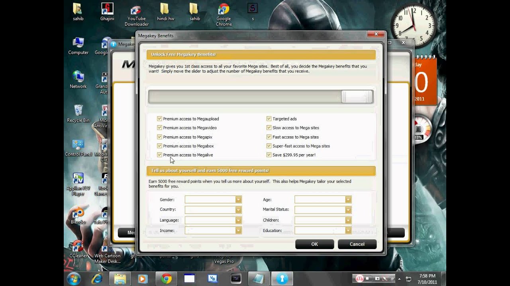Open the Children dropdown

(x=323, y=220)
